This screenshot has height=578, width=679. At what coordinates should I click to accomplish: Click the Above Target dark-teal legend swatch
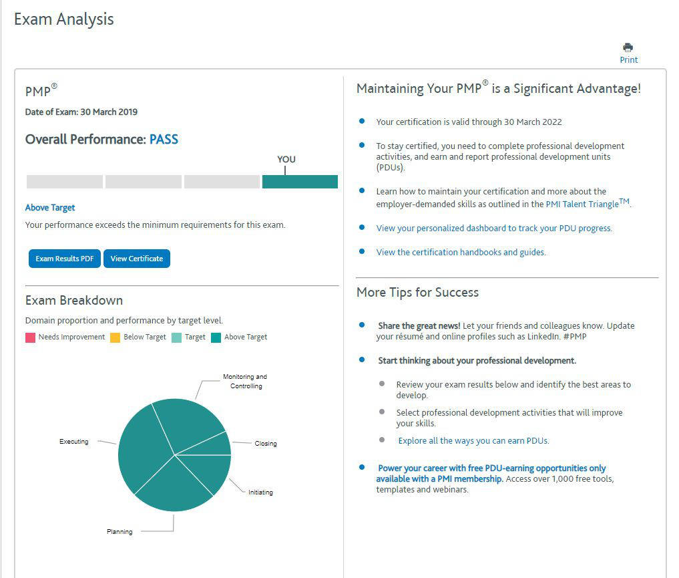click(216, 337)
